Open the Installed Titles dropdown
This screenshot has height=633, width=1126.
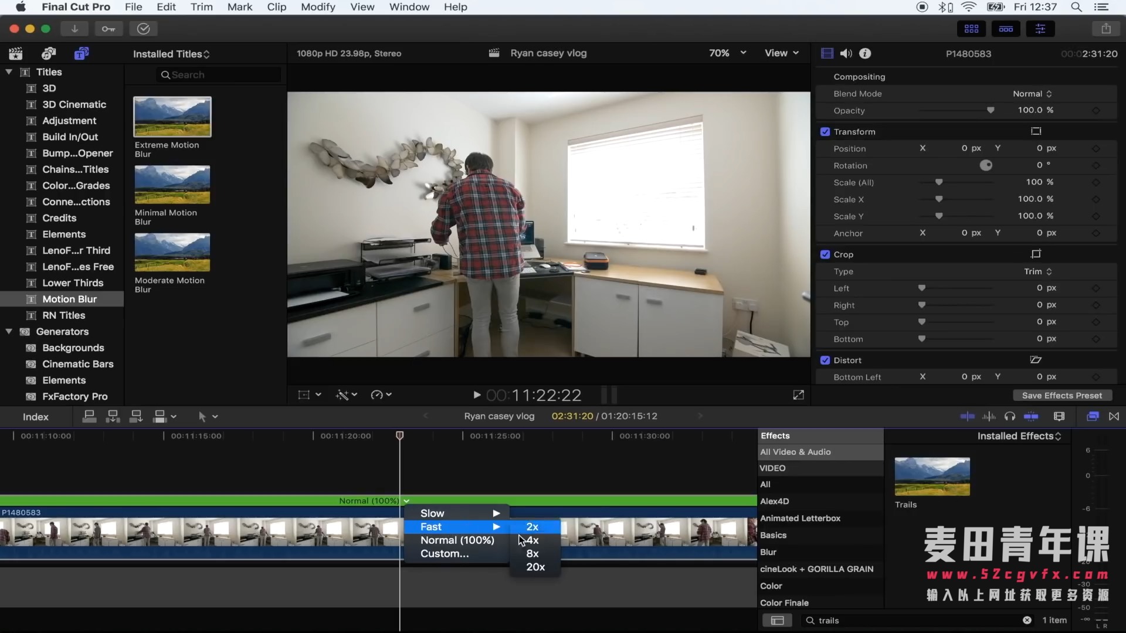tap(171, 54)
